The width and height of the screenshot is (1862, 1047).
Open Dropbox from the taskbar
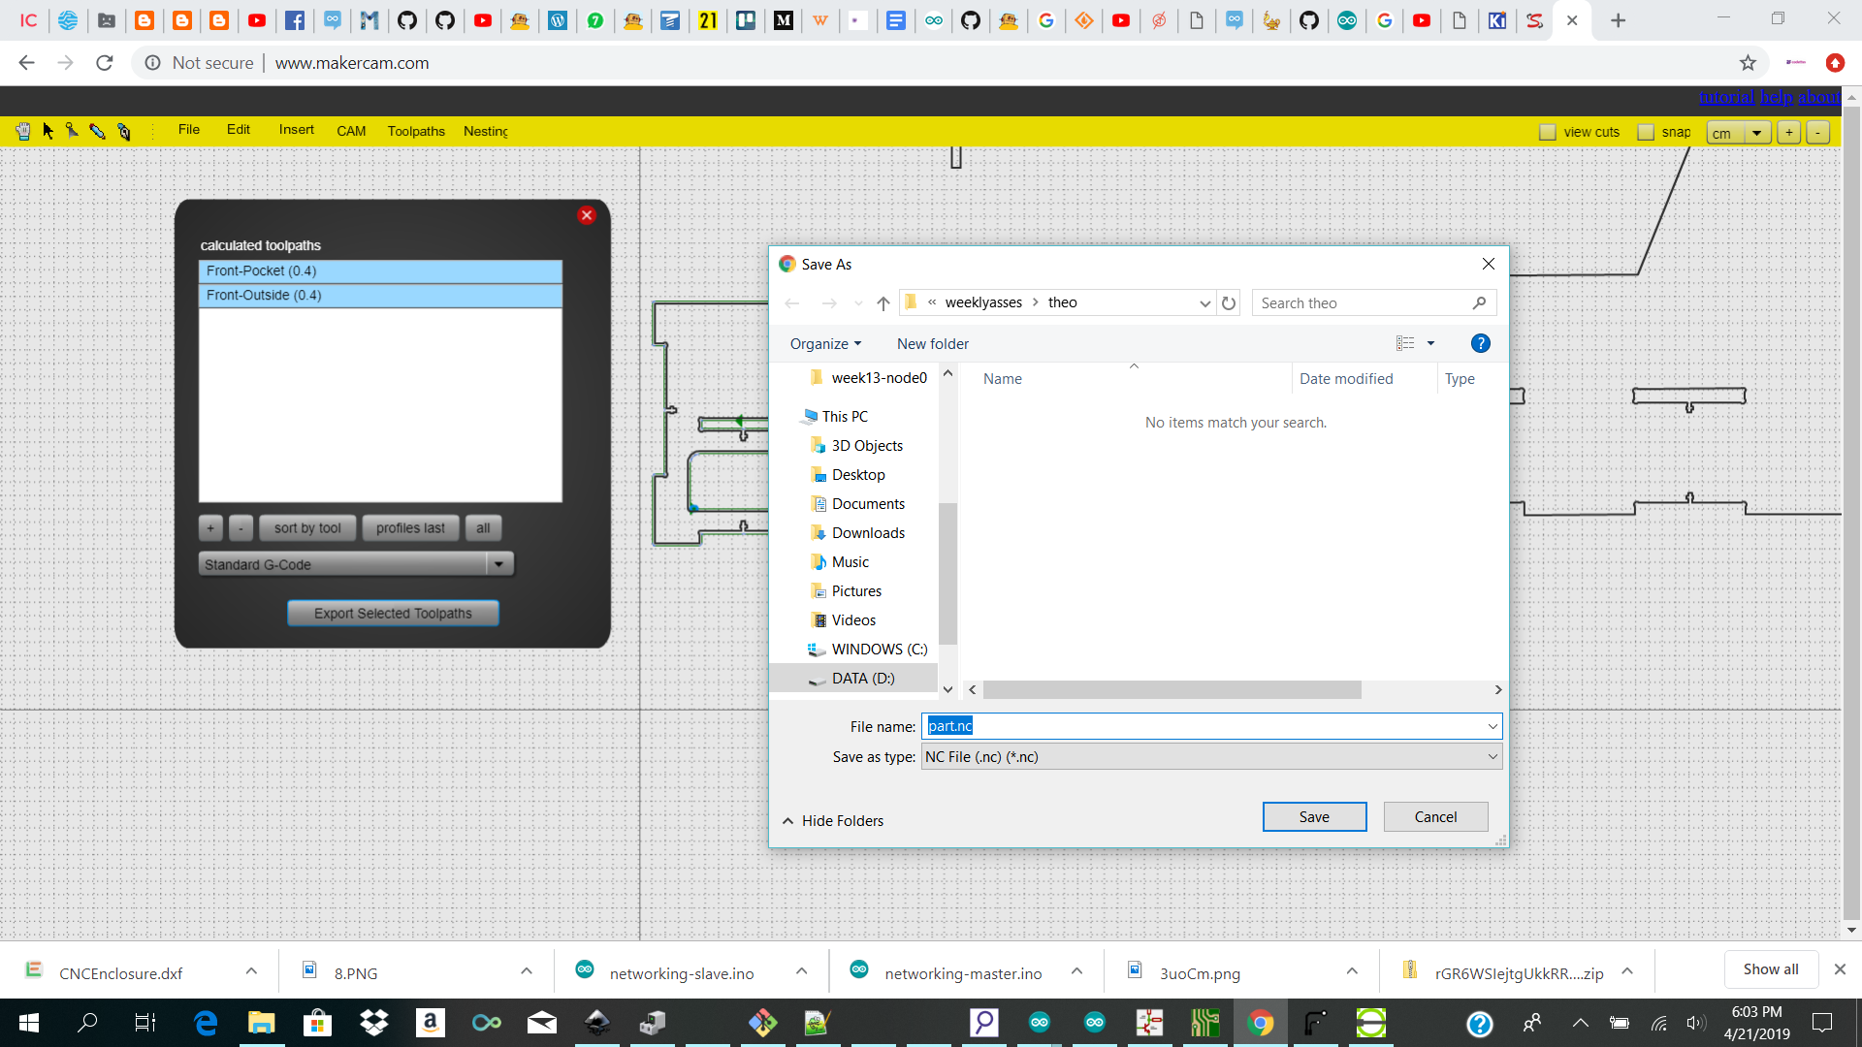tap(374, 1023)
